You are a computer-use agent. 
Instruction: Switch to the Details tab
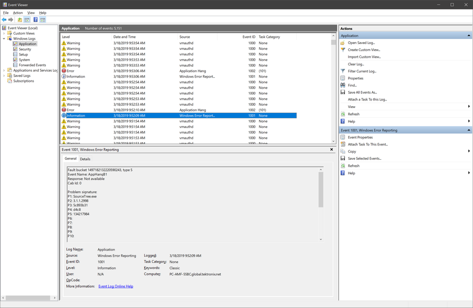(x=85, y=159)
